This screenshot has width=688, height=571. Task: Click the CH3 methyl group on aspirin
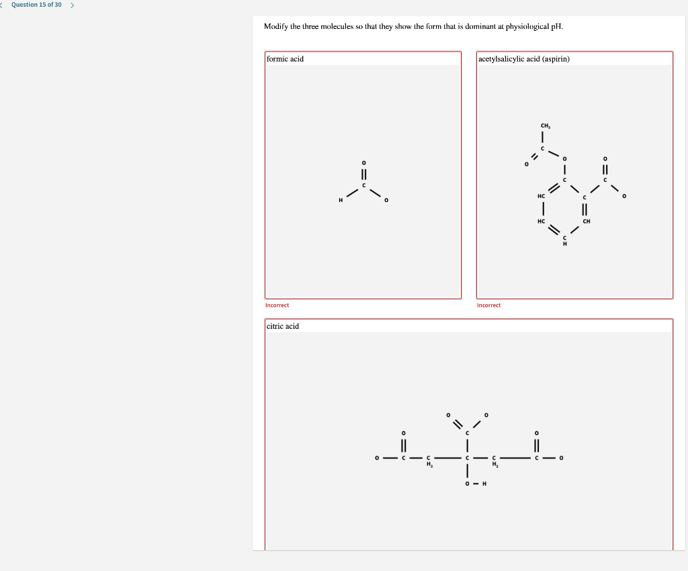tap(546, 125)
